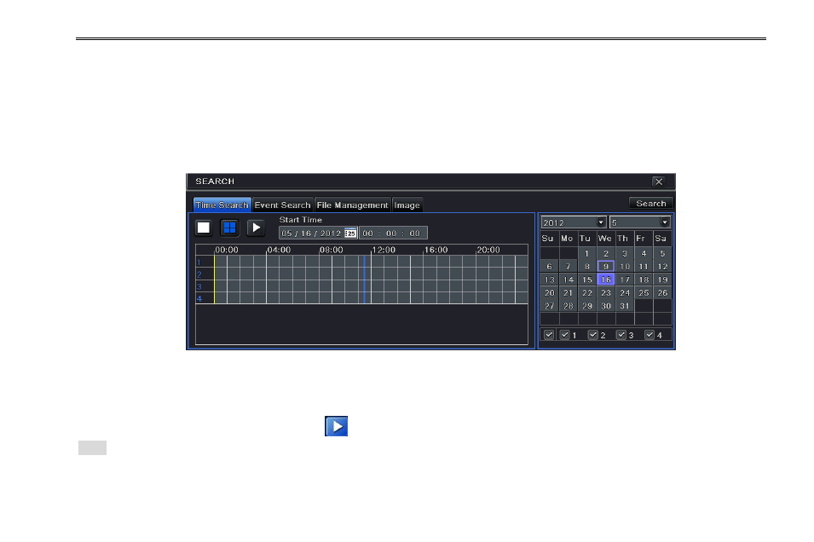Select May 25 in the calendar
Viewport: 814px width, 542px height.
(644, 293)
